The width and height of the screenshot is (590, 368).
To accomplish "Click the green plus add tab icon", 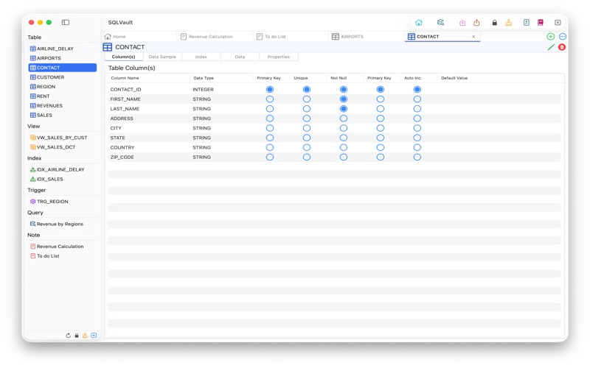I will [x=550, y=36].
